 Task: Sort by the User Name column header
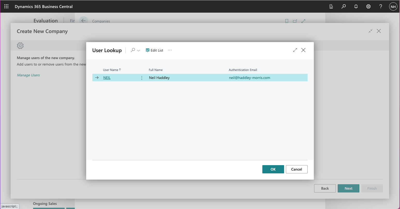coord(112,70)
